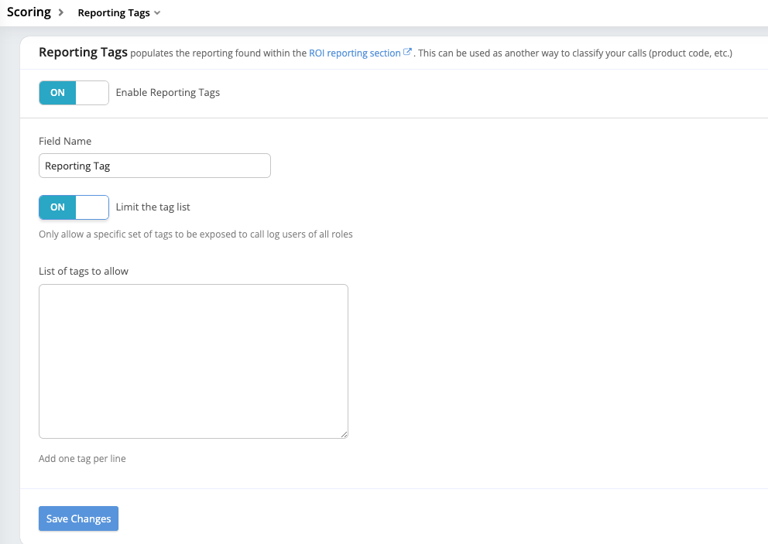Click the bold Reporting Tags panel heading
This screenshot has width=768, height=544.
83,53
